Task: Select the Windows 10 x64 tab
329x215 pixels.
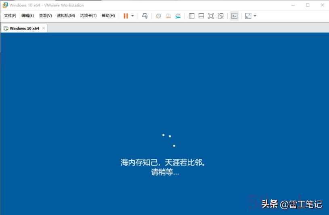Action: coord(24,28)
